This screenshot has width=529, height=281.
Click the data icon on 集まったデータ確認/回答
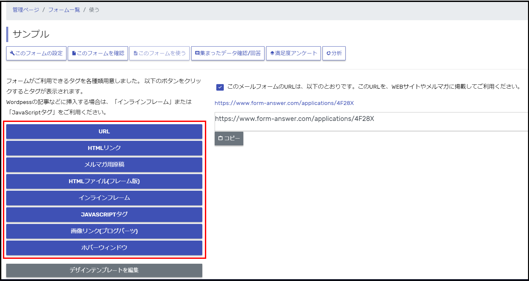197,53
